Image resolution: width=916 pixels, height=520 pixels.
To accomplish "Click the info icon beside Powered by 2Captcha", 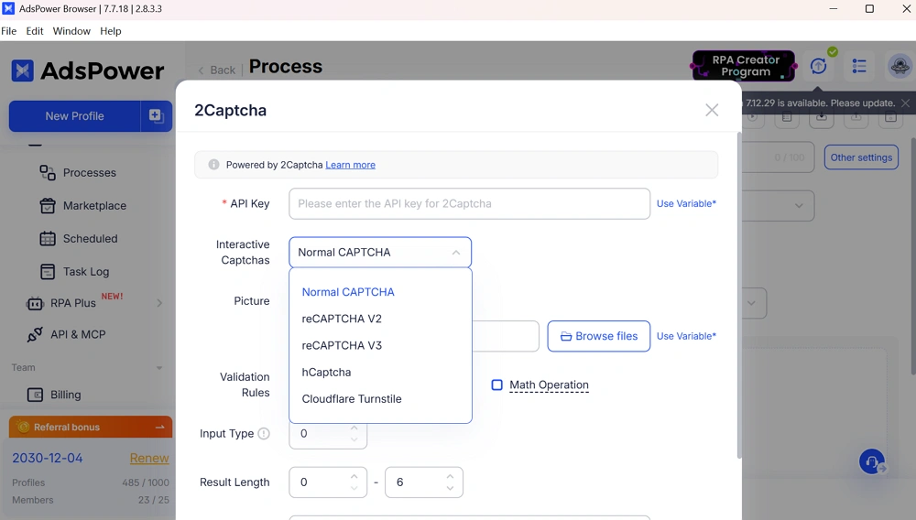I will [213, 165].
